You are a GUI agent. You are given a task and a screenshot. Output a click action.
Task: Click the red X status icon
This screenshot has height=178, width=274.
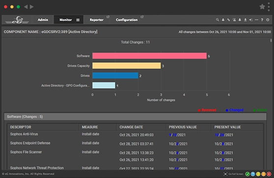click(269, 174)
